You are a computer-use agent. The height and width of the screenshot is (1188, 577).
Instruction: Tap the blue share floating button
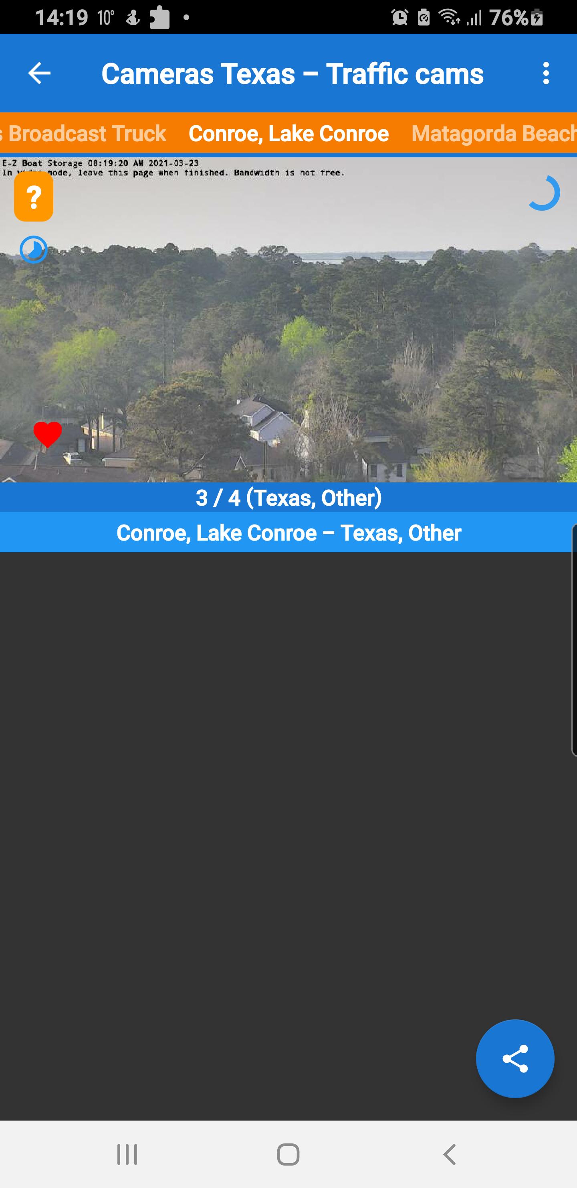pos(515,1058)
